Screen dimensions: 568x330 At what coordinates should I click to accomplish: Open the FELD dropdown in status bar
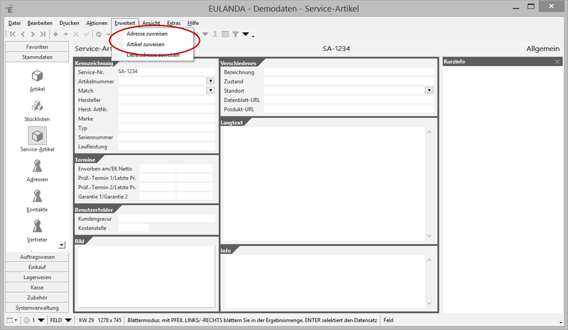68,320
